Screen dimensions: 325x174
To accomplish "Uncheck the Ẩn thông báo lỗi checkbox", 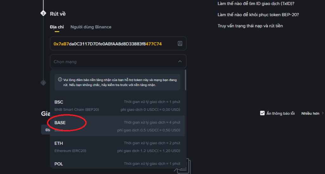I will pyautogui.click(x=262, y=113).
